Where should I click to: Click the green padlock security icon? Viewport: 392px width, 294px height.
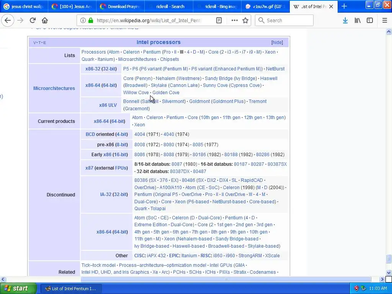(91, 20)
